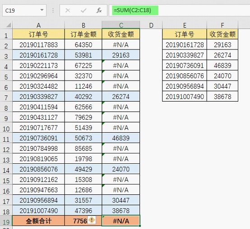This screenshot has height=229, width=250.
Task: Click the error warning icon beside 7756
Action: click(92, 220)
